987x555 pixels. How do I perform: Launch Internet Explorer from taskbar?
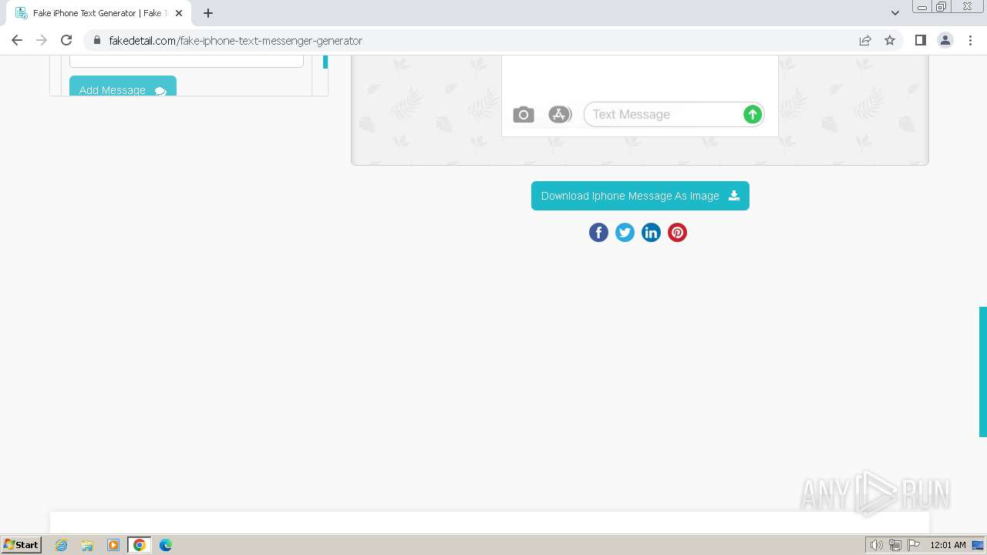pos(61,545)
